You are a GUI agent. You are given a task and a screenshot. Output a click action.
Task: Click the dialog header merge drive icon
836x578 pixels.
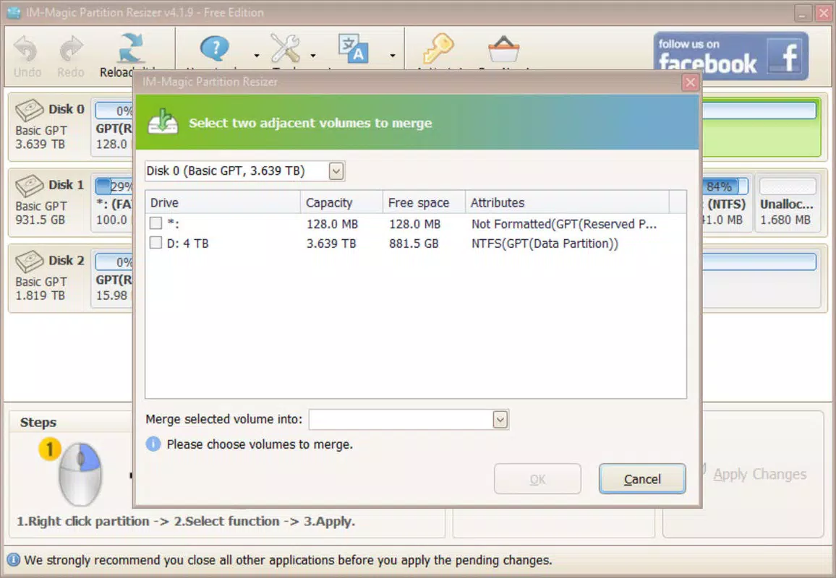163,122
